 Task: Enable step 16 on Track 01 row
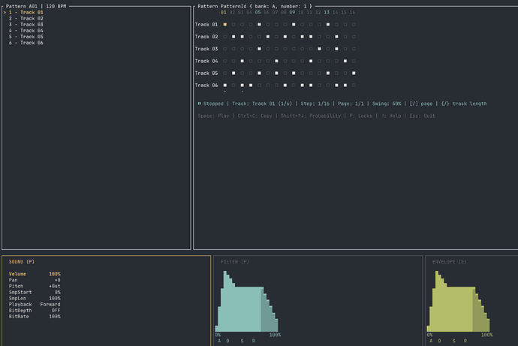[354, 25]
